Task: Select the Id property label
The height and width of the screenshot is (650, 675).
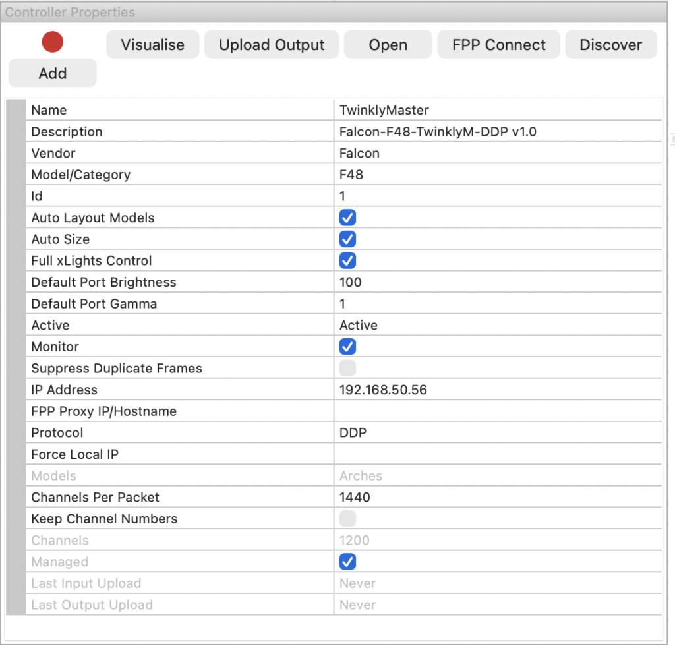Action: (37, 196)
